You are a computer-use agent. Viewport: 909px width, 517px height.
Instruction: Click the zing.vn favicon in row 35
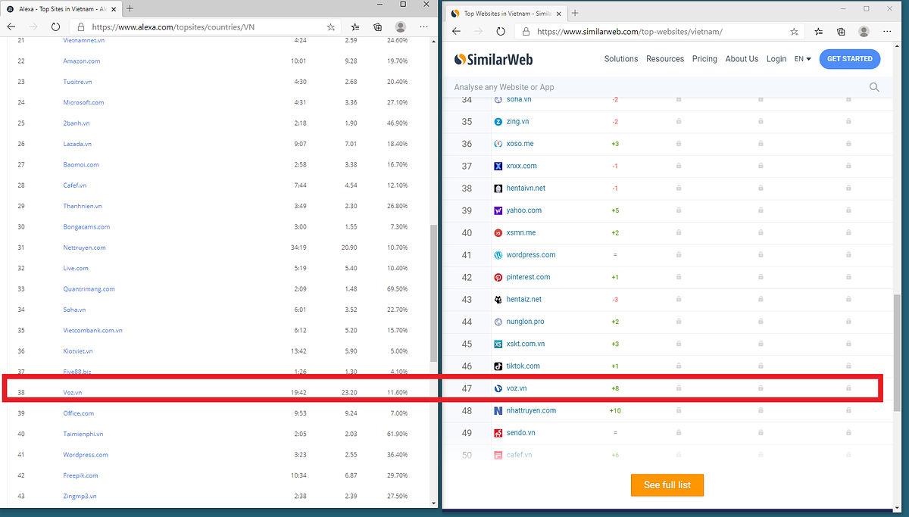pyautogui.click(x=498, y=121)
